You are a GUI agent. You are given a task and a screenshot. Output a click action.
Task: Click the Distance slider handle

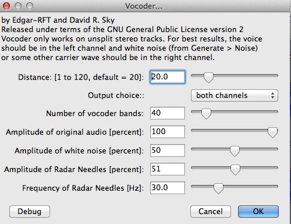tap(208, 78)
